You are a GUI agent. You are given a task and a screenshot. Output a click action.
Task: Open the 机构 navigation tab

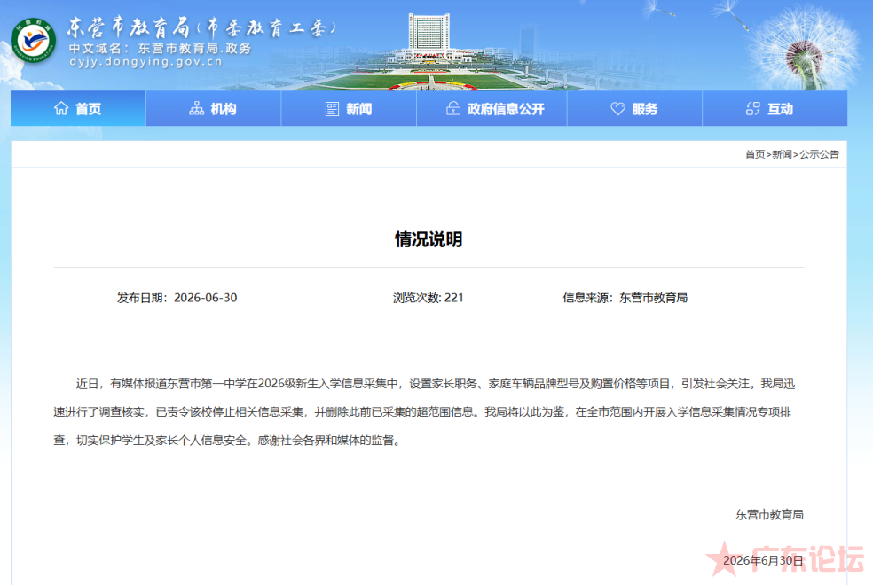213,108
